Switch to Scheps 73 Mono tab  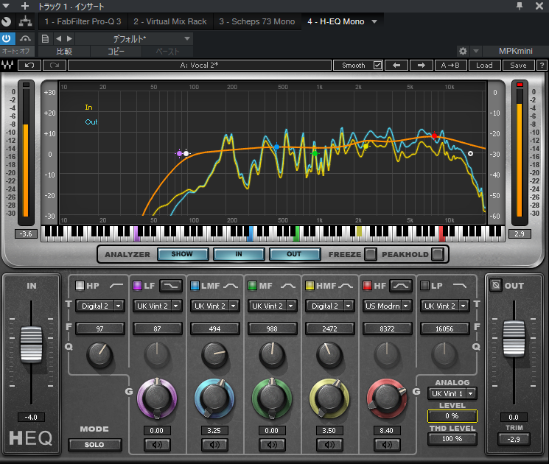257,21
